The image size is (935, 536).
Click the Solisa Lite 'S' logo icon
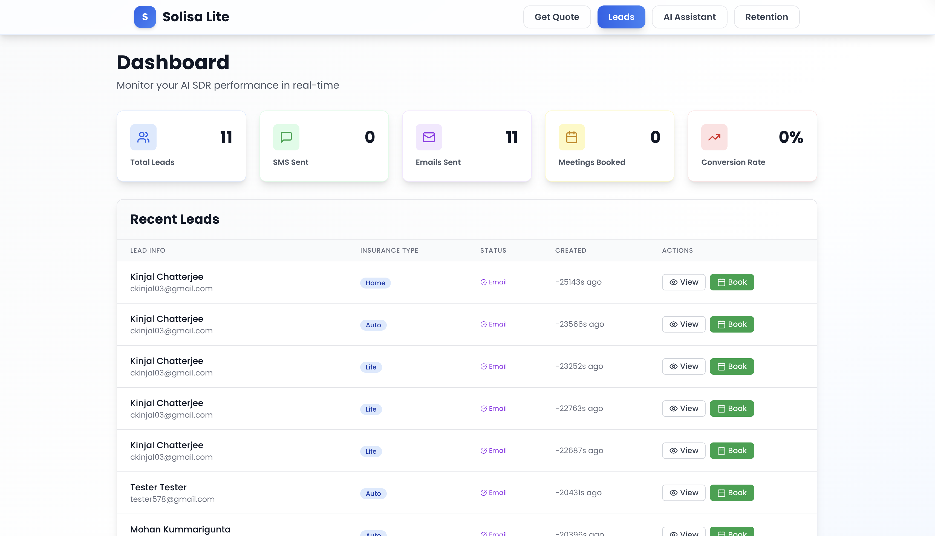click(x=145, y=17)
